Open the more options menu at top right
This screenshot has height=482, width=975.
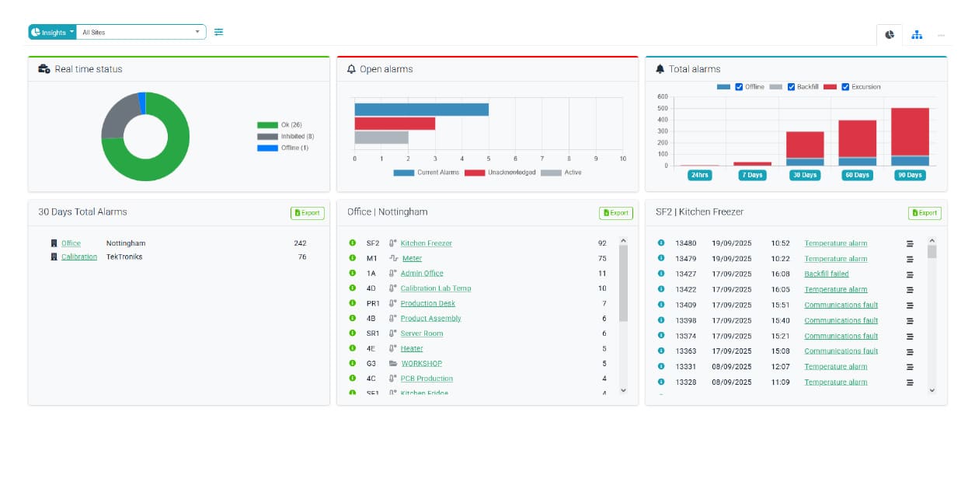941,35
